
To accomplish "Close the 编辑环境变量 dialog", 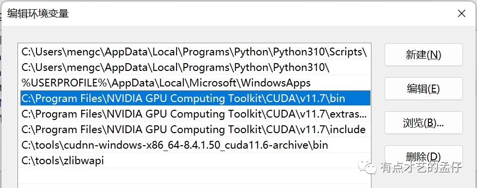I will pyautogui.click(x=461, y=14).
